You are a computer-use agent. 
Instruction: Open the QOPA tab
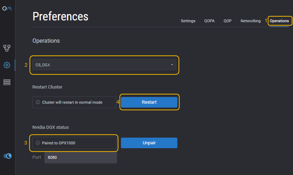pyautogui.click(x=210, y=21)
